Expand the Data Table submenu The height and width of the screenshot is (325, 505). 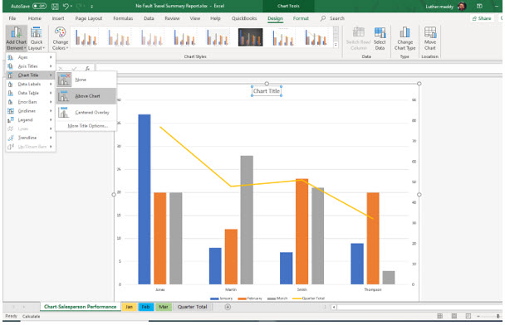point(30,93)
